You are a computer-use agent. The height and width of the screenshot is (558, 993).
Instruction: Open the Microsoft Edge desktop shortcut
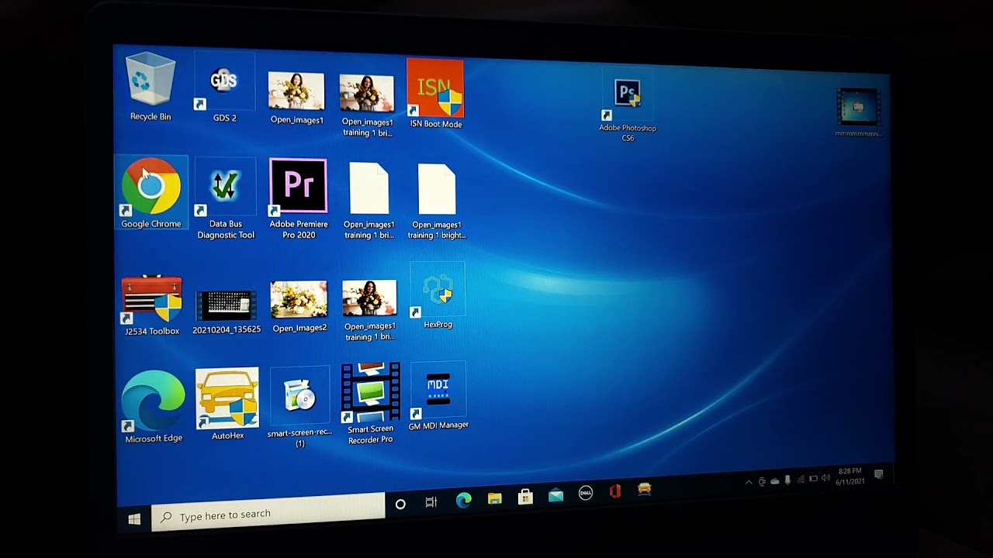[154, 407]
